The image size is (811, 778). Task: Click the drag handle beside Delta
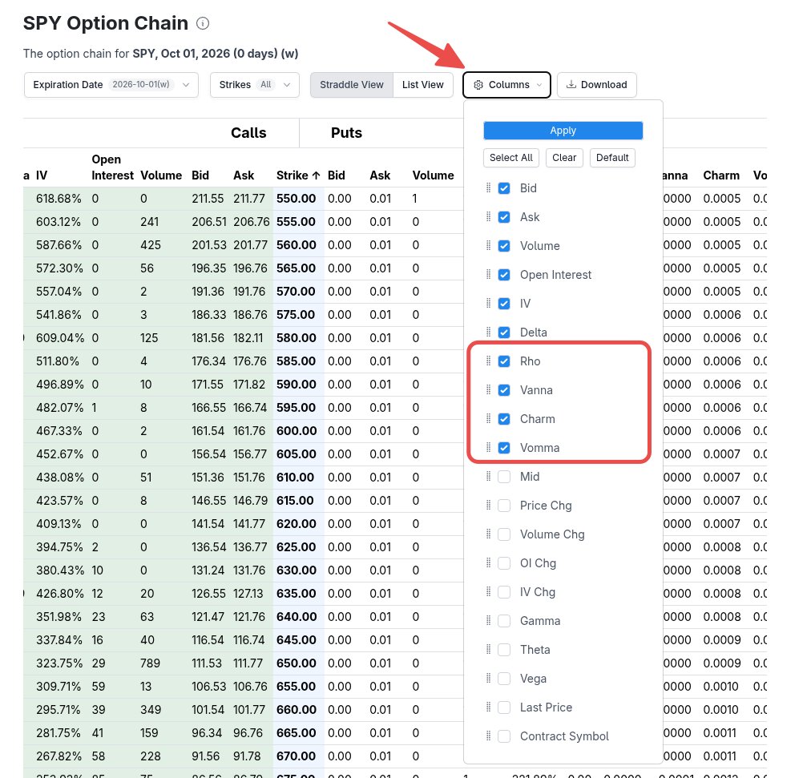coord(488,332)
